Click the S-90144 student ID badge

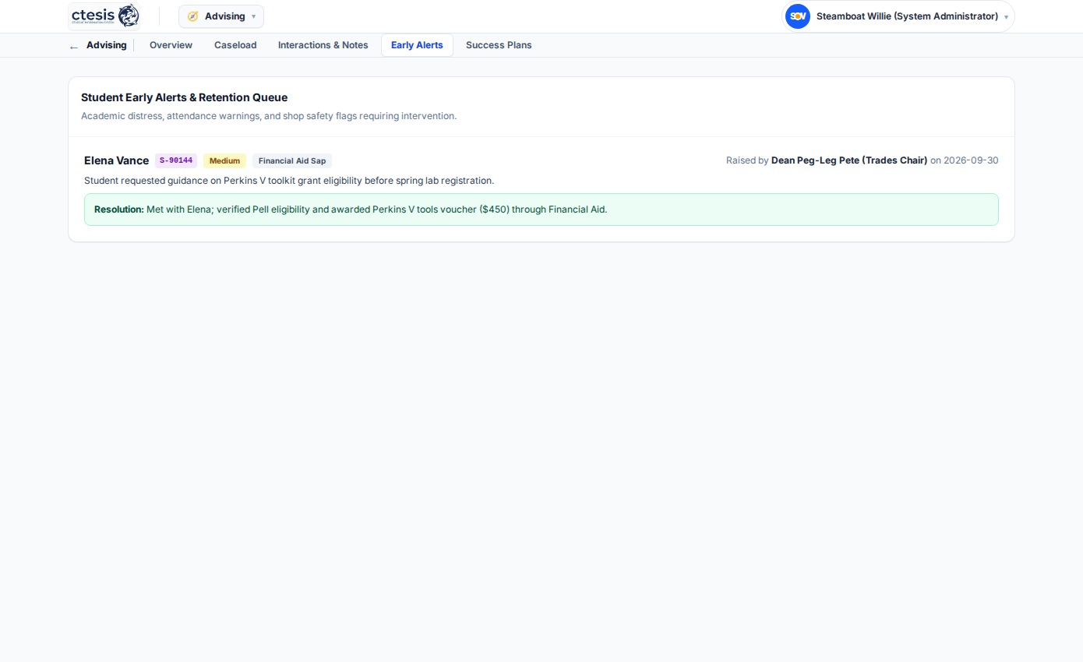[176, 160]
